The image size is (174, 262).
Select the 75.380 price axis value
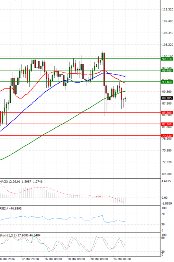pos(167,151)
